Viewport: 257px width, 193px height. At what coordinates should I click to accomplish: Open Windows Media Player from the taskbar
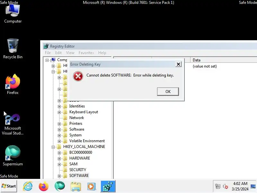point(91,187)
